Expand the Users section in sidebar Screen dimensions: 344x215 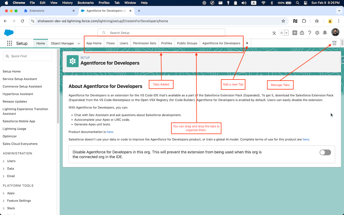(4, 161)
